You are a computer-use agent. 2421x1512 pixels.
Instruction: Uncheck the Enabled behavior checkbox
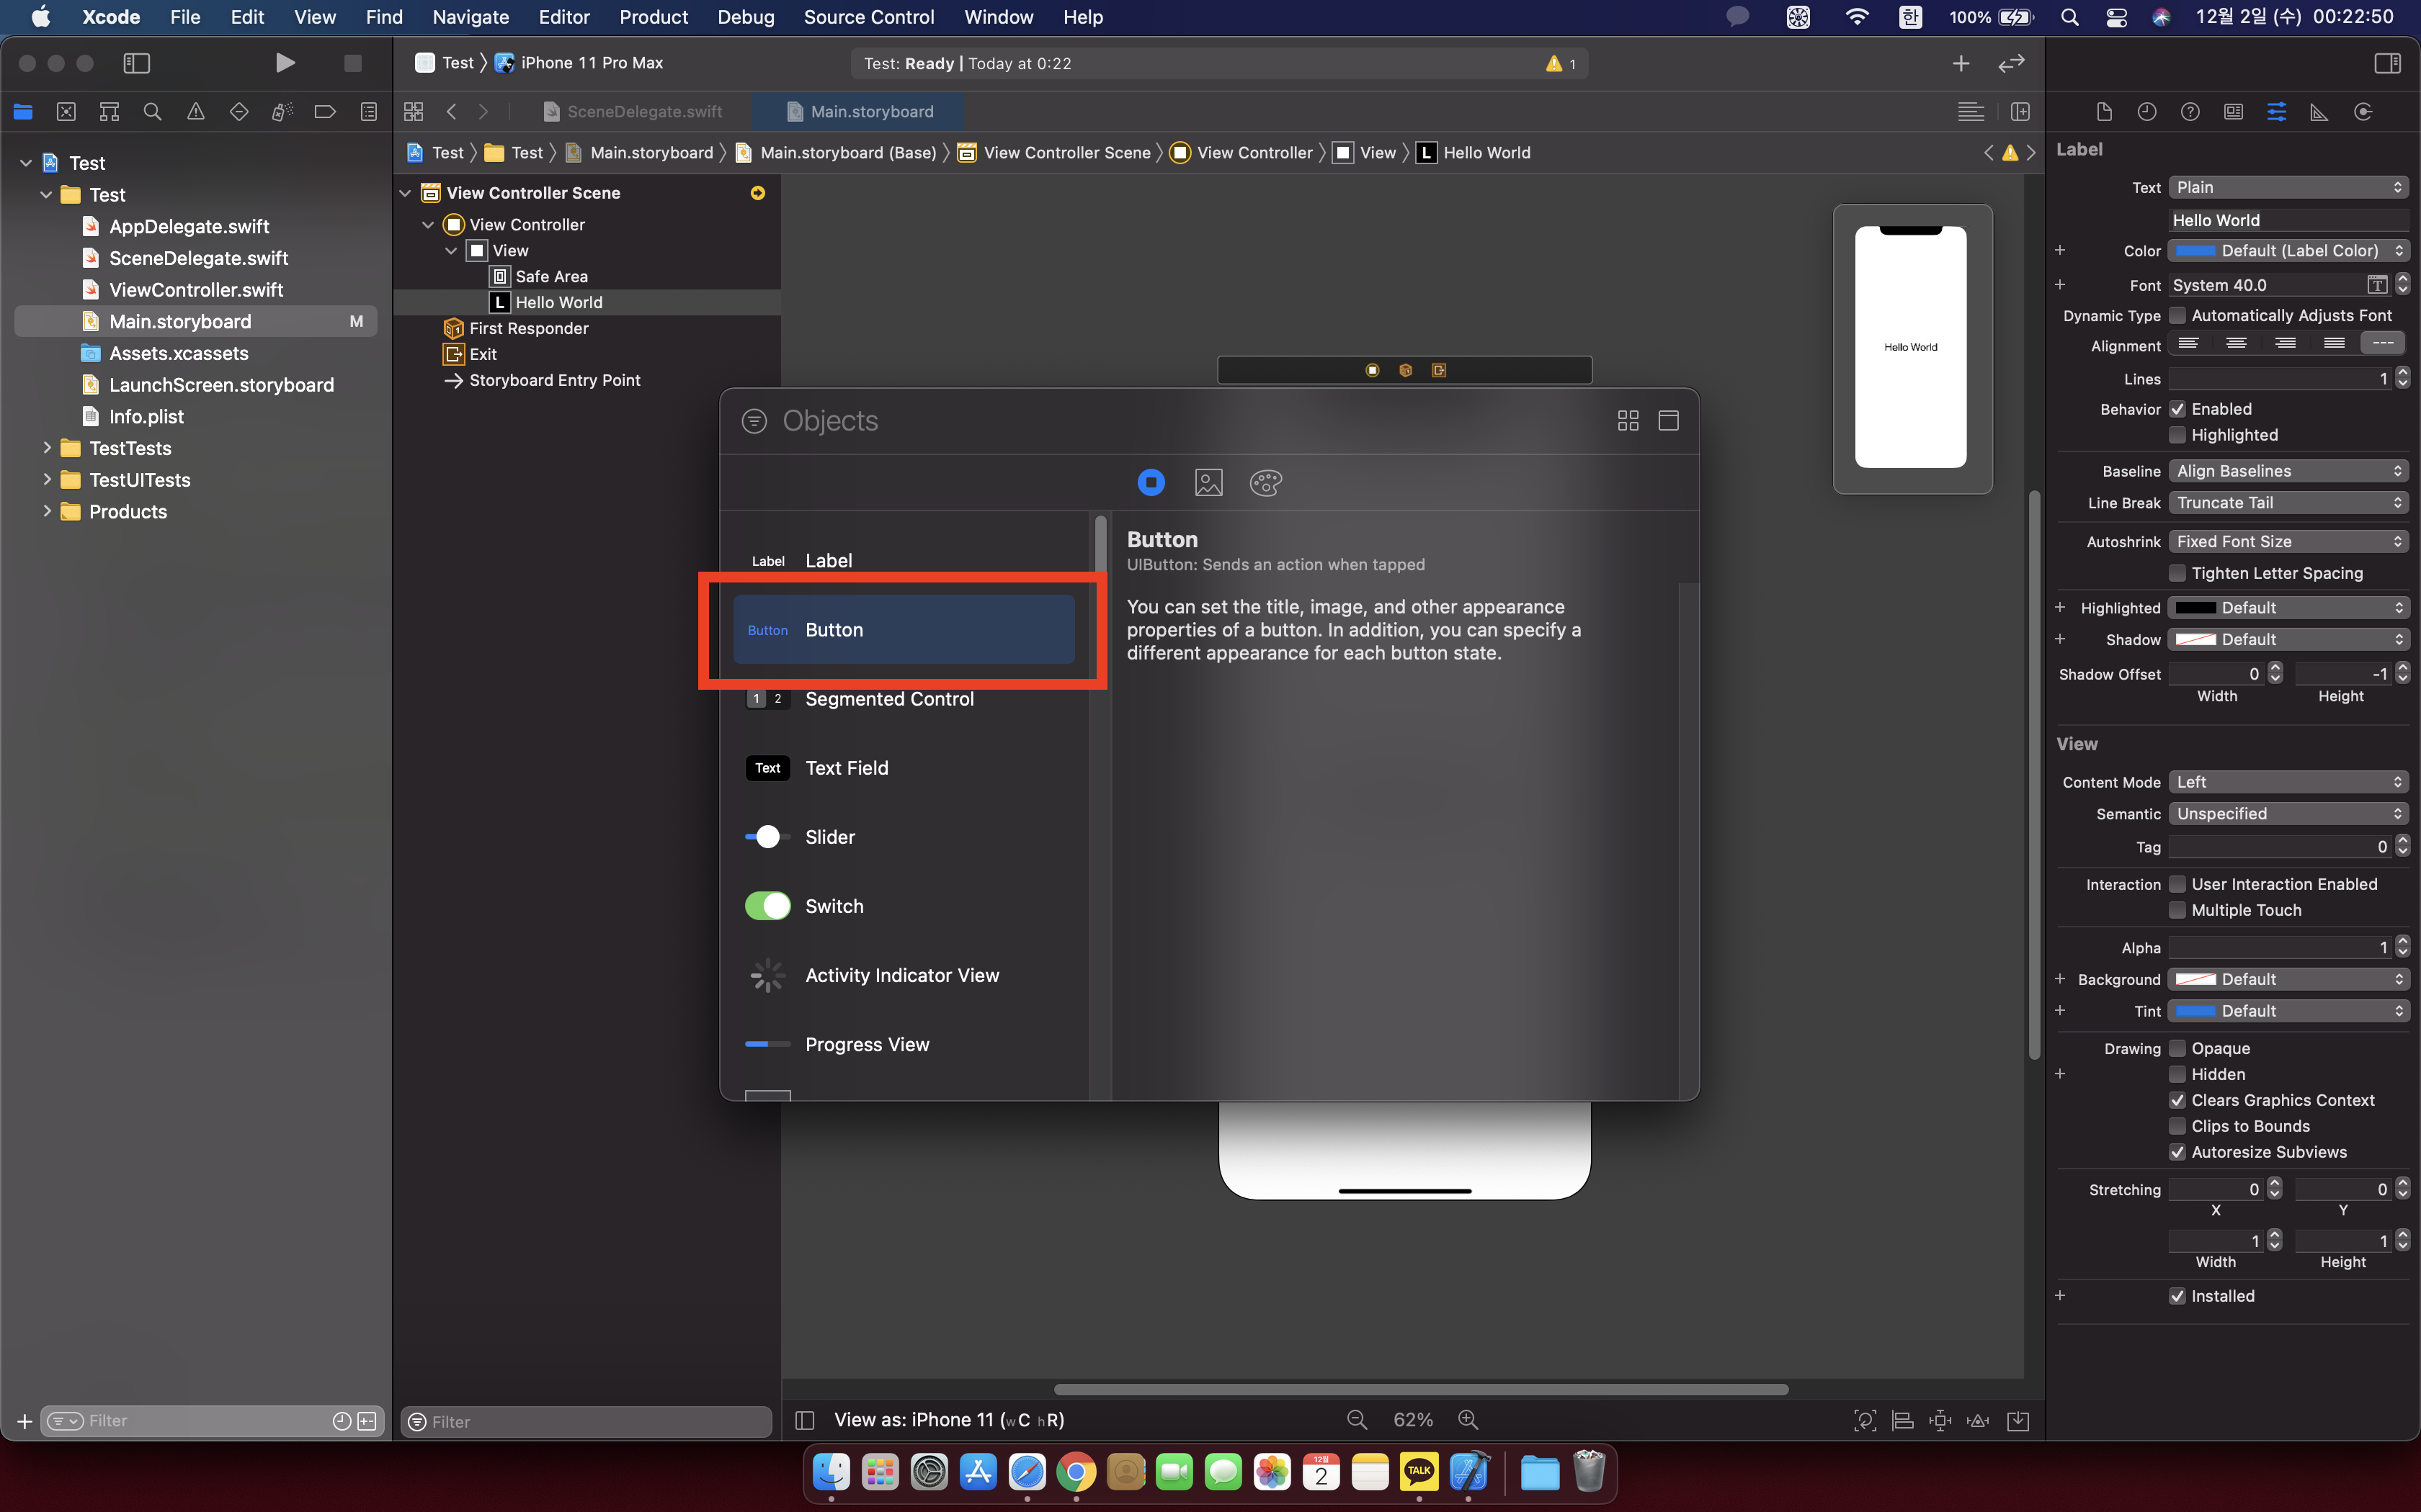pyautogui.click(x=2177, y=409)
